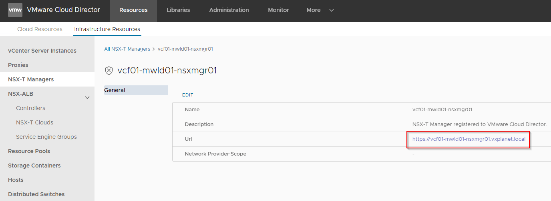551x201 pixels.
Task: Open Service Engine Groups under NSX-ALB
Action: point(46,137)
